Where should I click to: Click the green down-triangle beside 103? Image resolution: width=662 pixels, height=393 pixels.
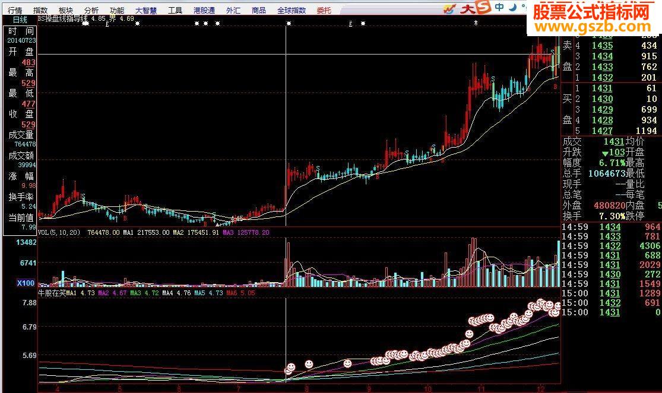pos(605,154)
